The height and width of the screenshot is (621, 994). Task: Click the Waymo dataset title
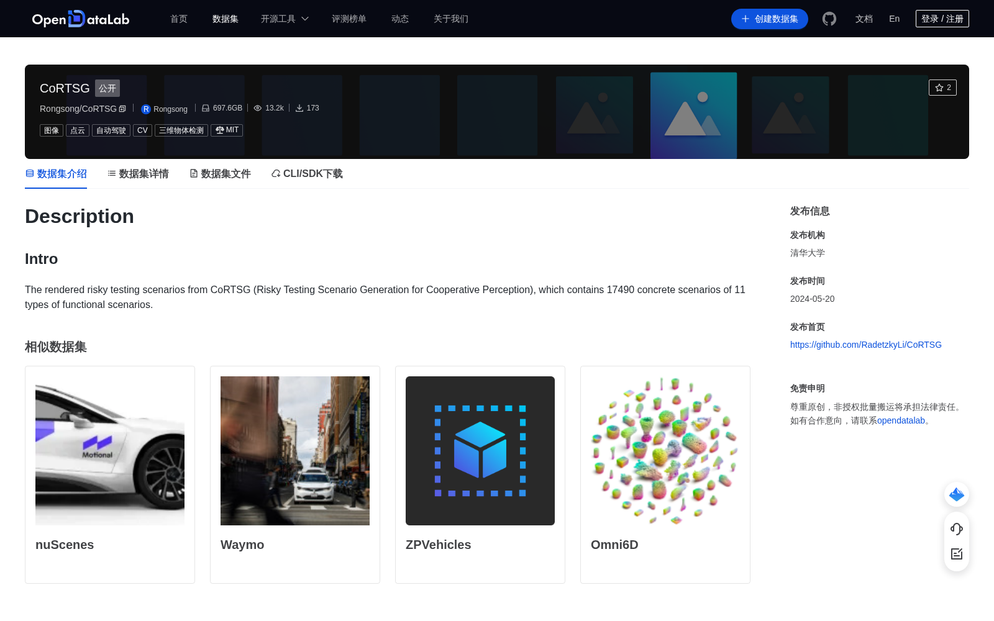click(x=242, y=545)
